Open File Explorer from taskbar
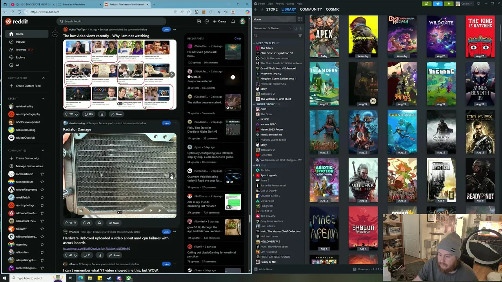The height and width of the screenshot is (282, 502). (90, 278)
